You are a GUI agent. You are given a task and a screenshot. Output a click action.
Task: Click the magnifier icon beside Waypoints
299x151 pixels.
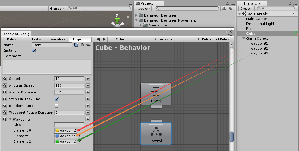(x=5, y=120)
